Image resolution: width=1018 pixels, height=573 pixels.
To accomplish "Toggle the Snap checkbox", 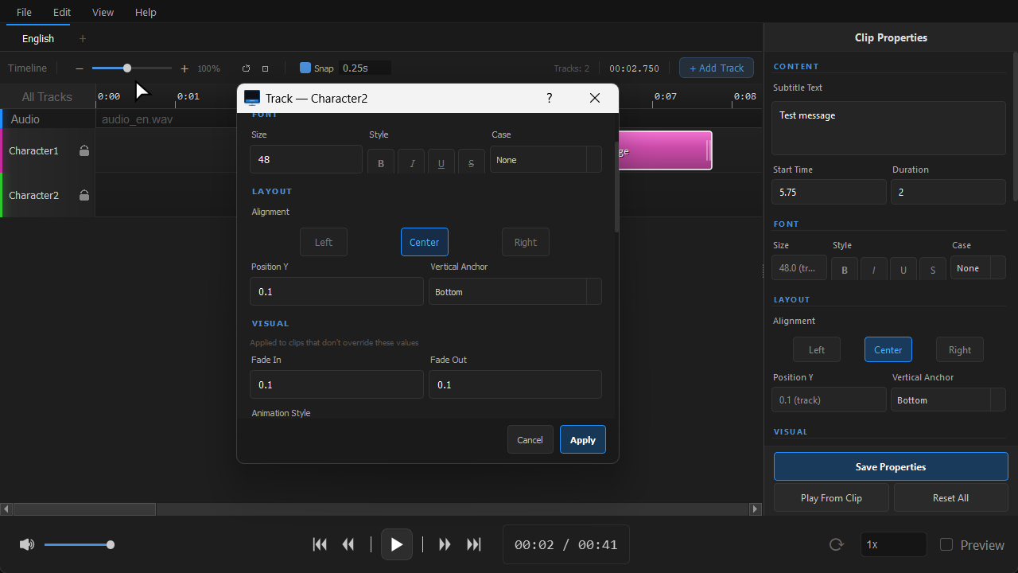I will point(305,68).
